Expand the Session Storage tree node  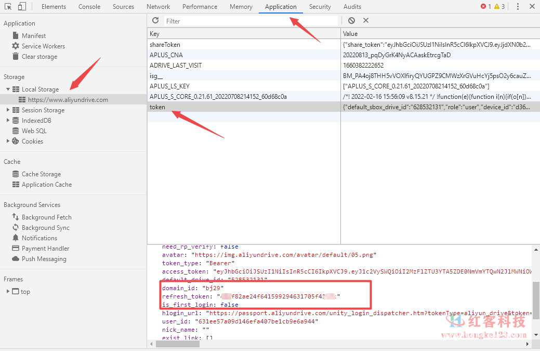[8, 110]
